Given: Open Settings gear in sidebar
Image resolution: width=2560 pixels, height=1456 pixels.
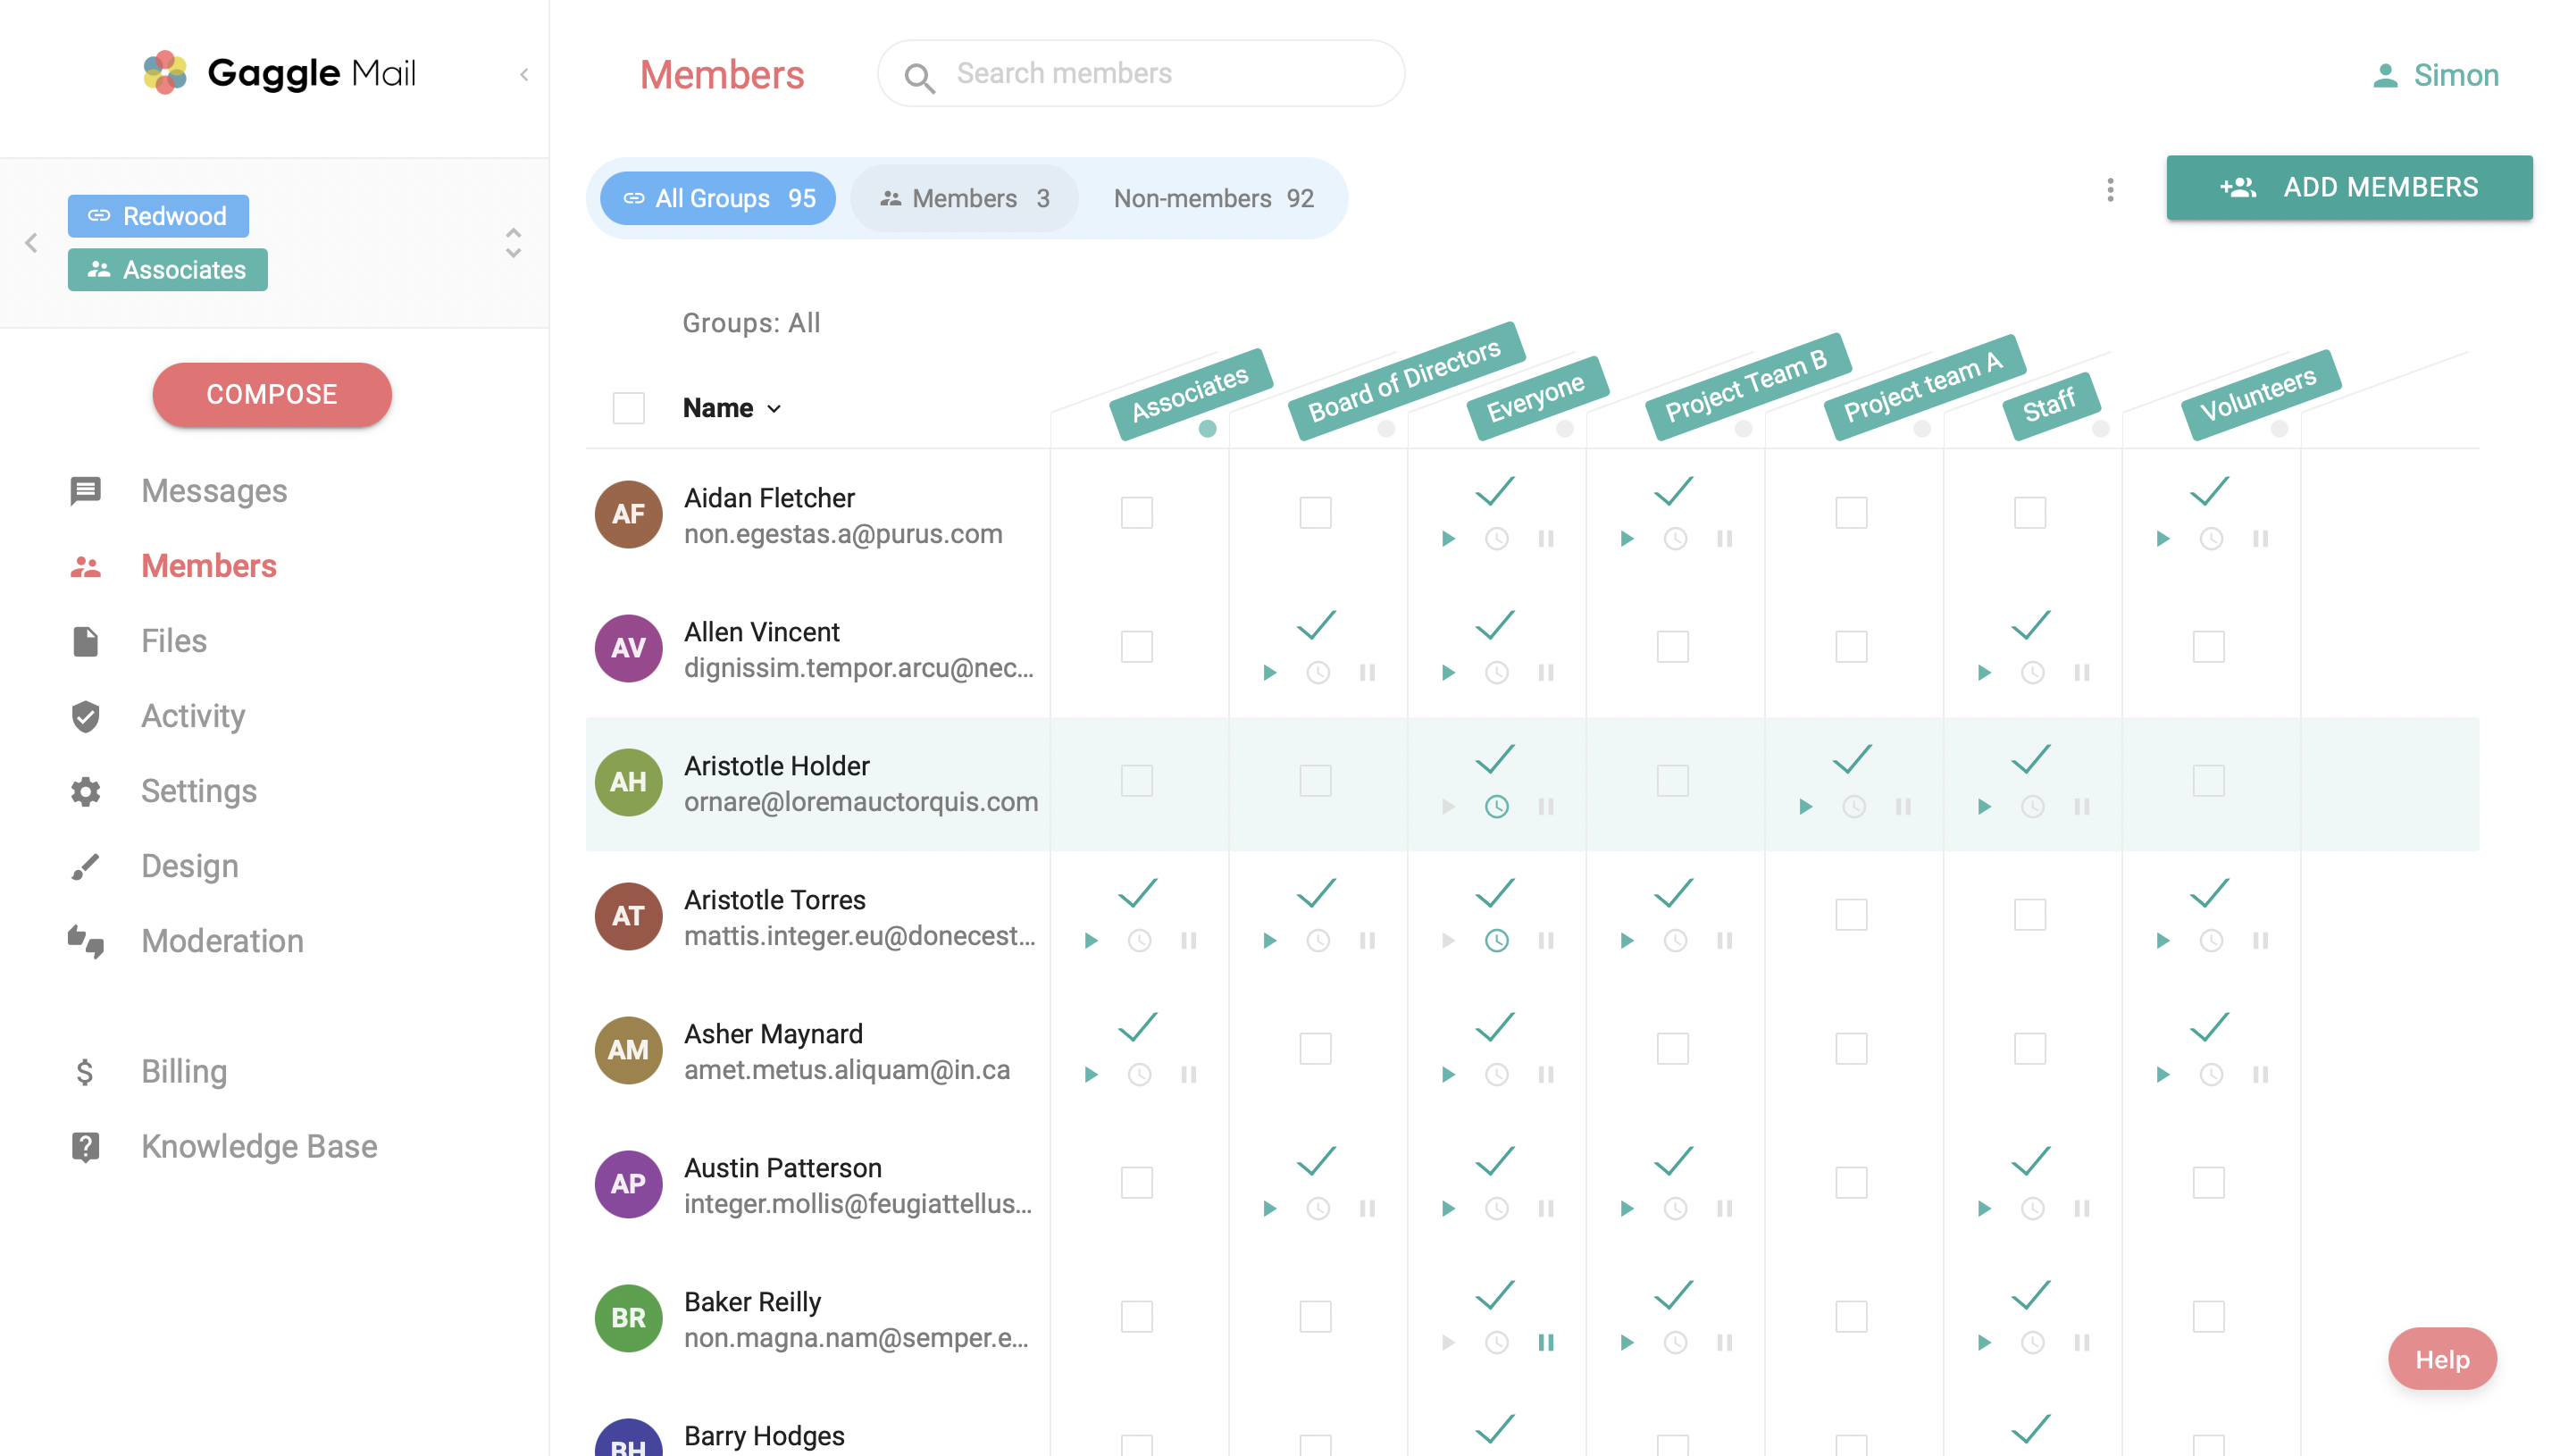Looking at the screenshot, I should pos(85,791).
